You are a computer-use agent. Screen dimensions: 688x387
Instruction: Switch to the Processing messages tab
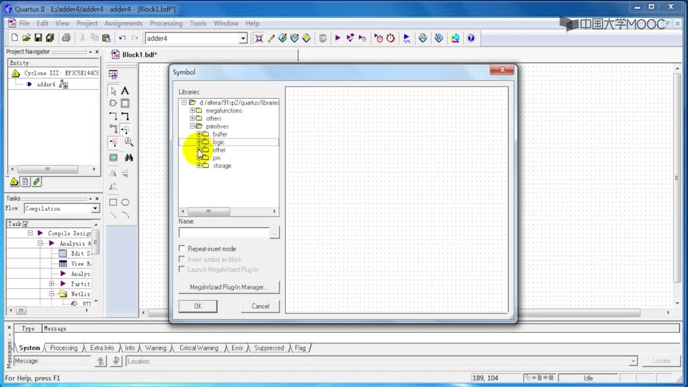tap(63, 348)
